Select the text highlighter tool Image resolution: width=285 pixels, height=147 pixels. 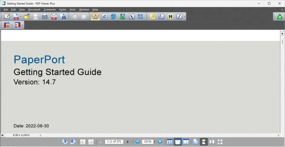pos(152,16)
